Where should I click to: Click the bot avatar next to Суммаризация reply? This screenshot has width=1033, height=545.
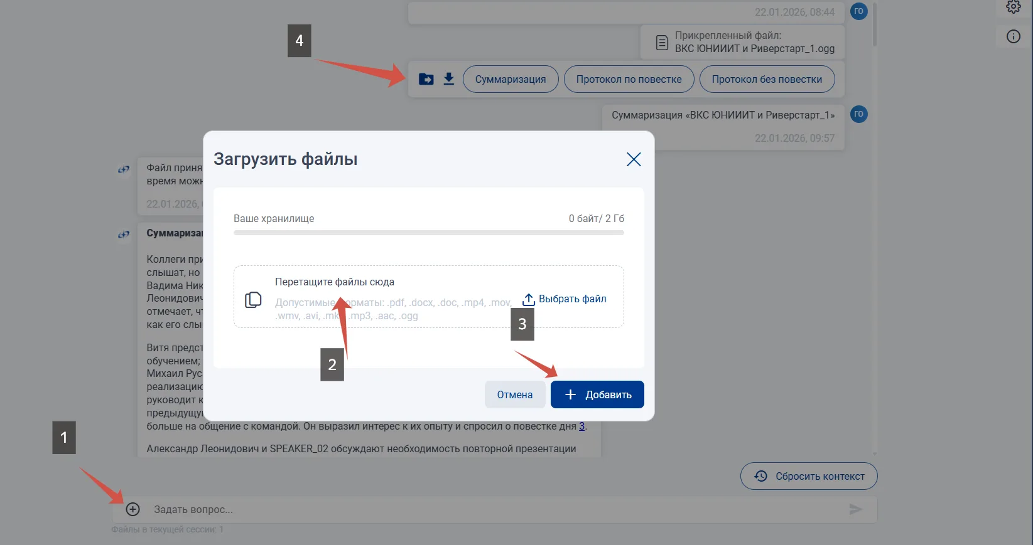124,235
